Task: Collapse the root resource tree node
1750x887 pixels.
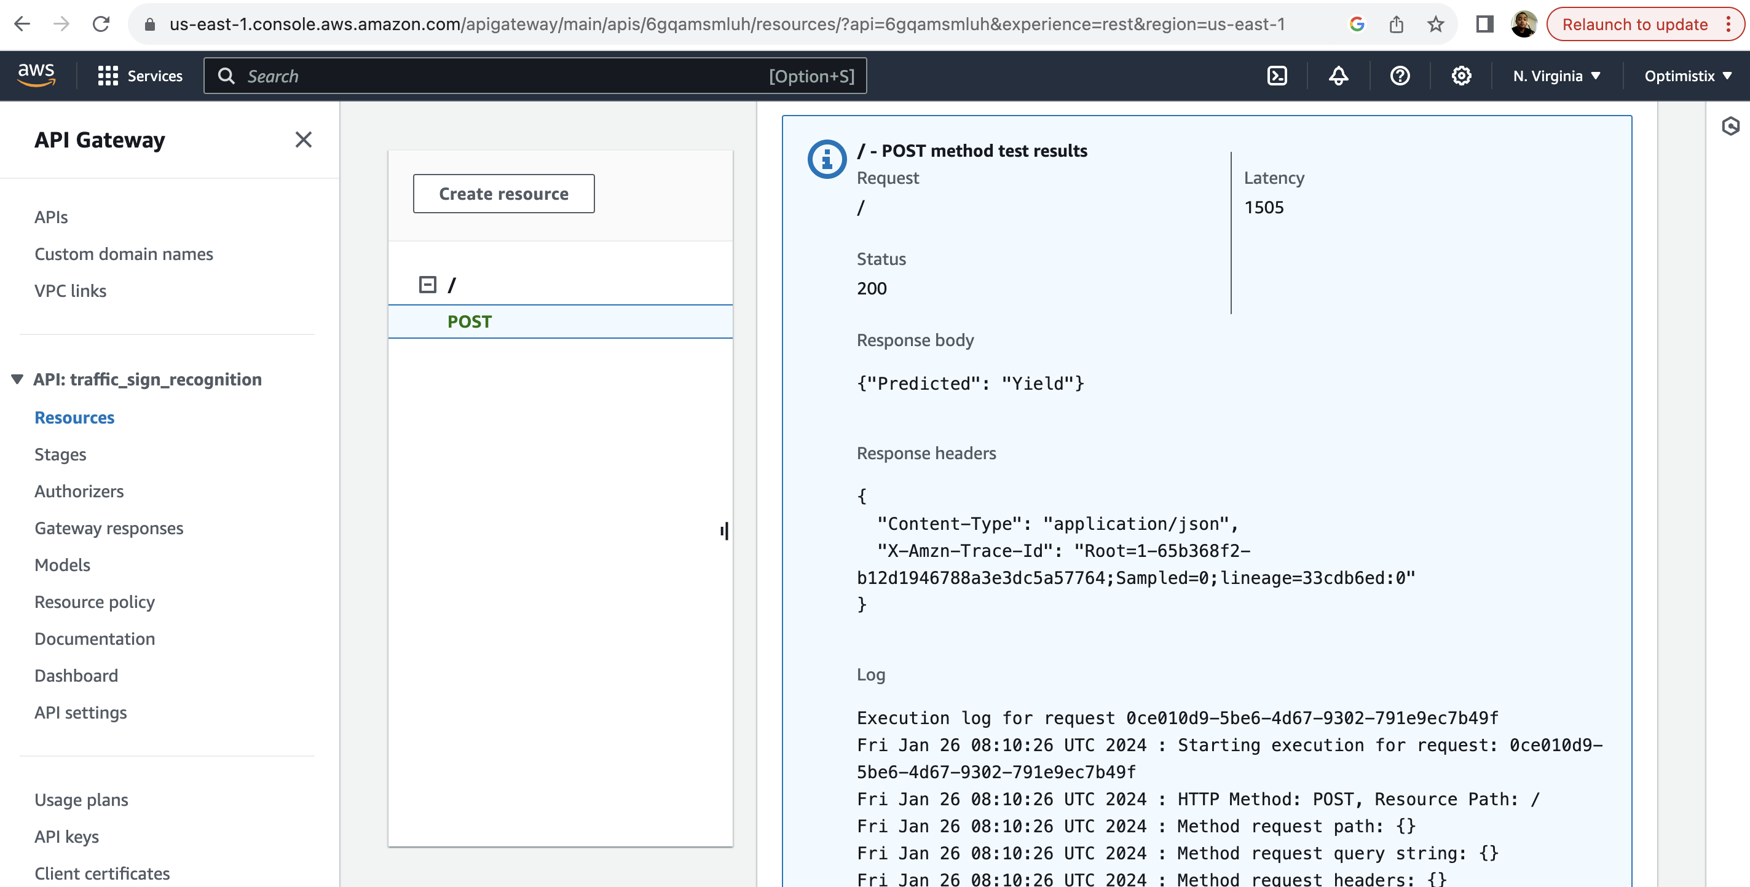Action: pos(427,285)
